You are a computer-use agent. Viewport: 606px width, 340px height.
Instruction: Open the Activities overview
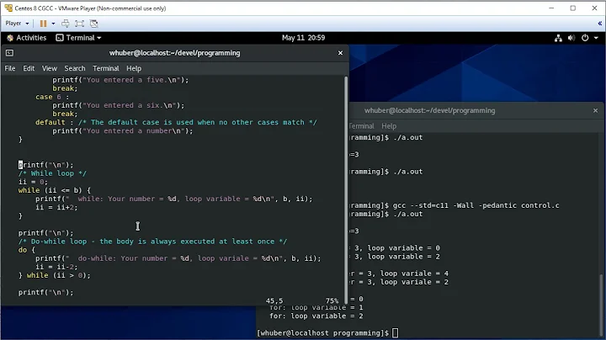click(x=27, y=38)
